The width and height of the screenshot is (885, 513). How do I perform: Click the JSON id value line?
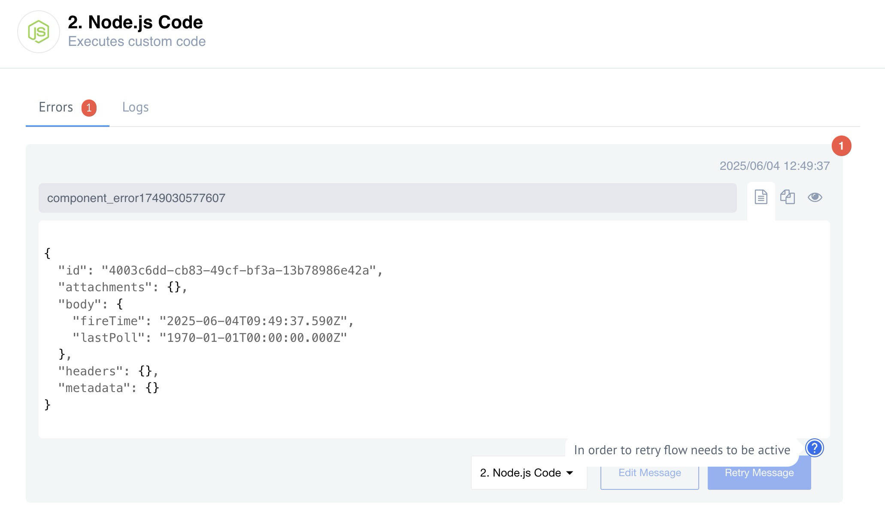220,271
